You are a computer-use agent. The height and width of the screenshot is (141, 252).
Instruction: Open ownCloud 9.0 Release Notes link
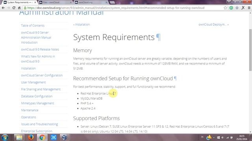(x=40, y=49)
